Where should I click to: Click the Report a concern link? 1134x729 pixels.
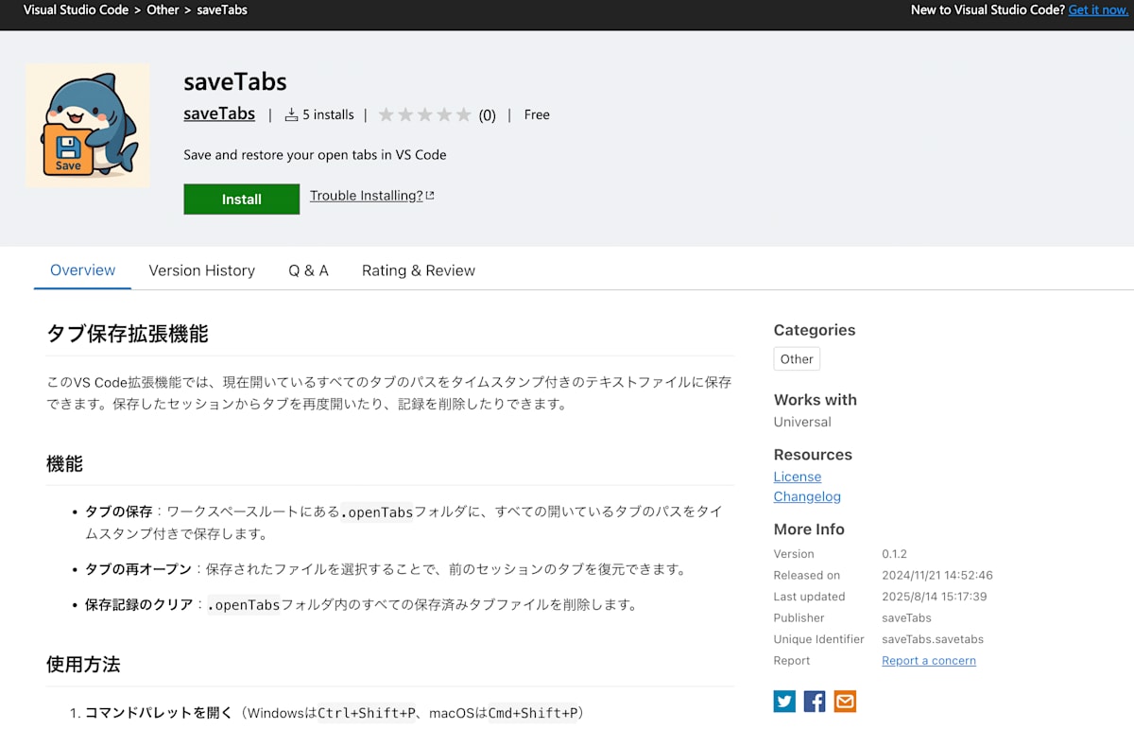[x=929, y=661]
